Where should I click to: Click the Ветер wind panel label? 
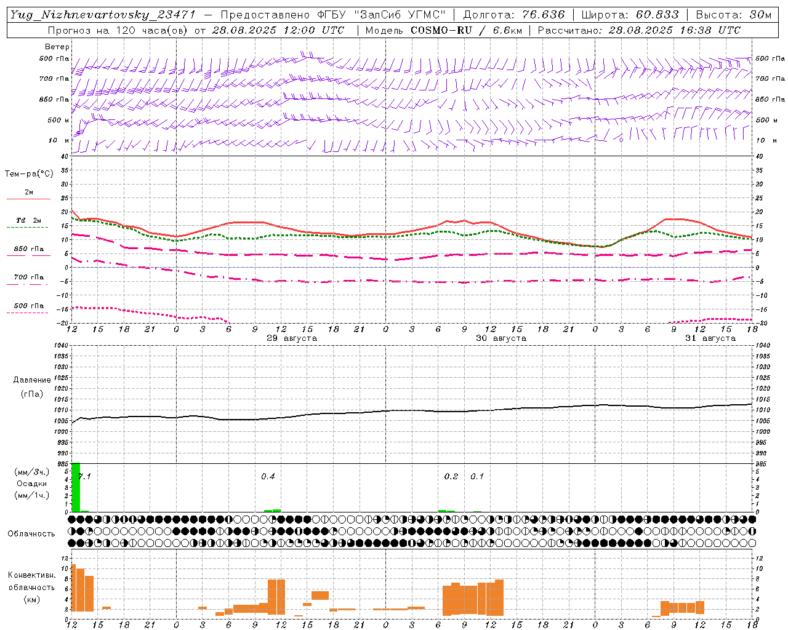[57, 47]
